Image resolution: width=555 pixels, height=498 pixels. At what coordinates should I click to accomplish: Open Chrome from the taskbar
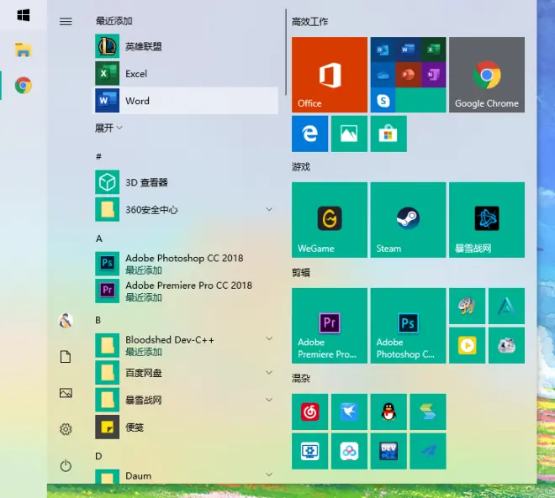[24, 85]
